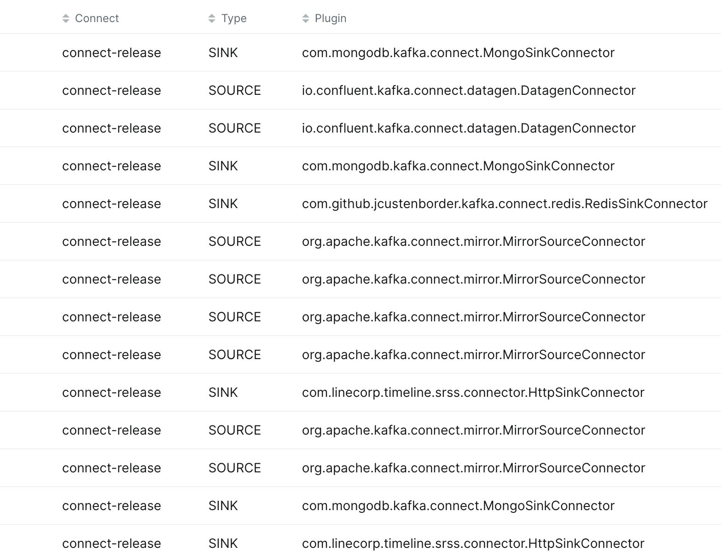Viewport: 721px width, 558px height.
Task: Click the sort arrows beside Plugin header
Action: coord(306,18)
